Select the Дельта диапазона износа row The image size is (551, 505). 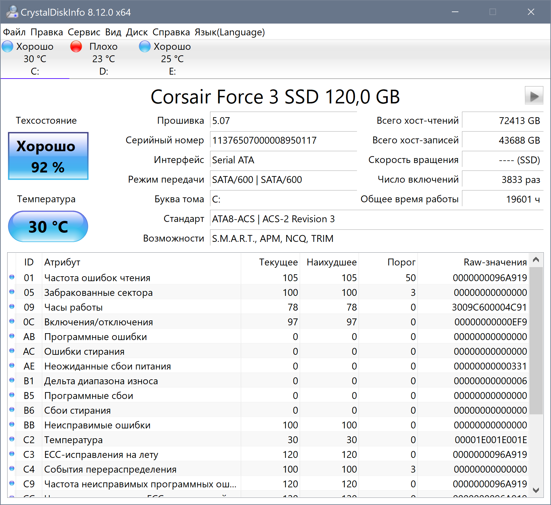[x=268, y=381]
